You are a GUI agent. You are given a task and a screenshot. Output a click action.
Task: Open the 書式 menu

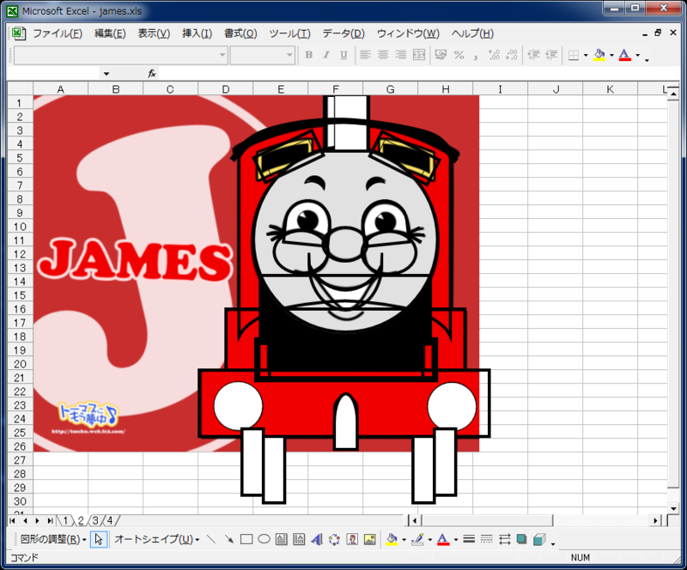click(240, 33)
